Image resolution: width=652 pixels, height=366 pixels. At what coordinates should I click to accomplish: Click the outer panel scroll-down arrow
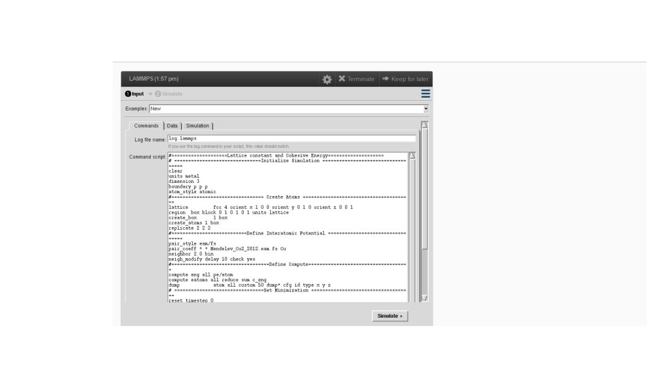click(424, 298)
